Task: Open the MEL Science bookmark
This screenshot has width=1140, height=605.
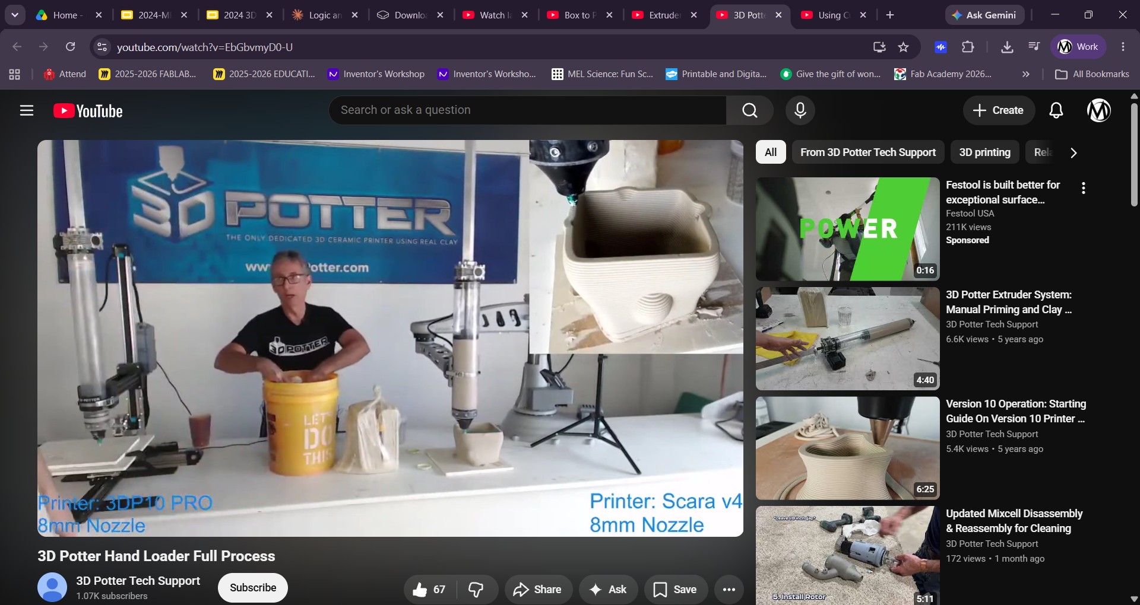Action: [602, 74]
